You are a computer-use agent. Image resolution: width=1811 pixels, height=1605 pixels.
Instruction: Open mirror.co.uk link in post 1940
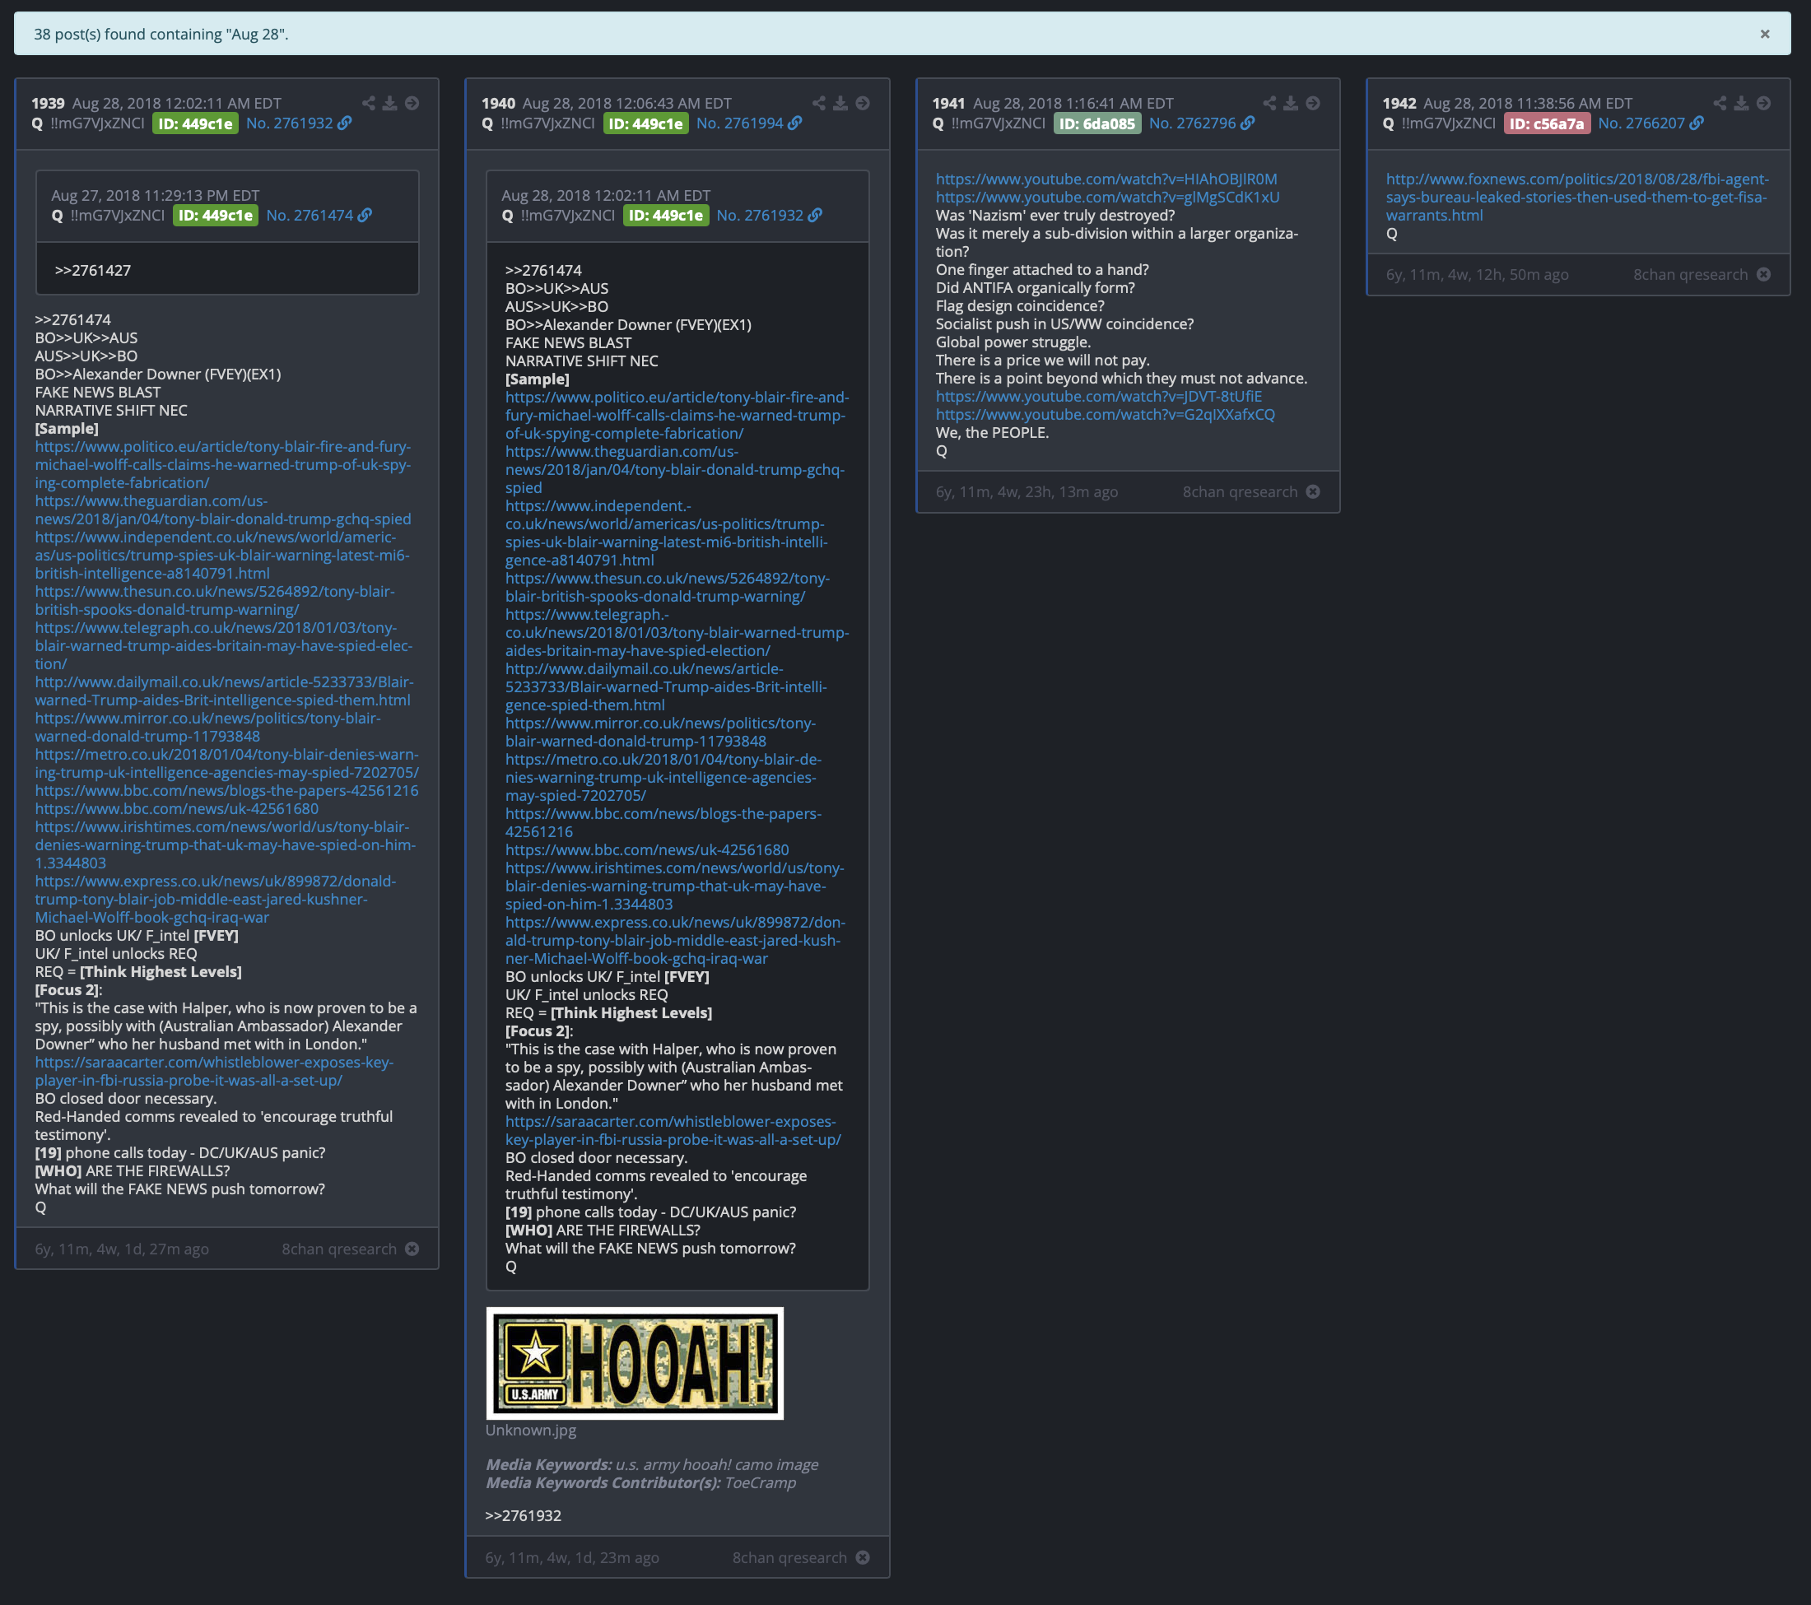click(660, 732)
